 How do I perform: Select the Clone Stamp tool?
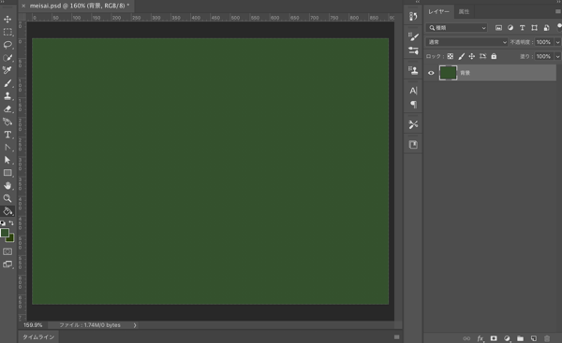click(7, 96)
